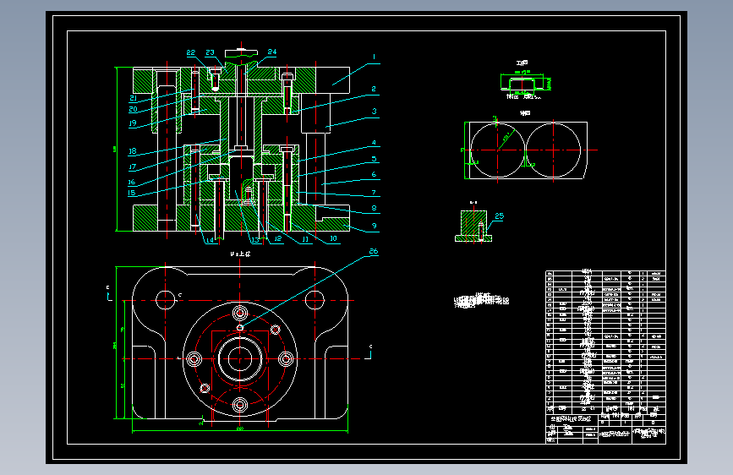
Task: Select part number 11 annotation
Action: pyautogui.click(x=305, y=239)
